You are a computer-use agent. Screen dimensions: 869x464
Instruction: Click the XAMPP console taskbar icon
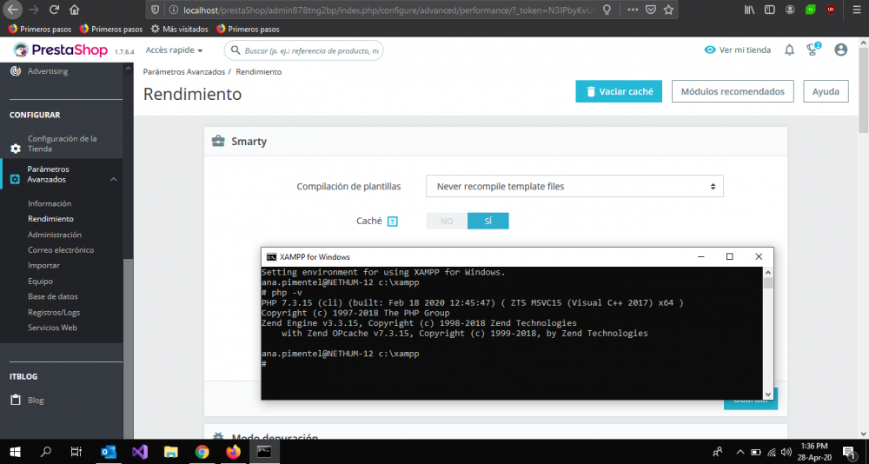tap(265, 452)
